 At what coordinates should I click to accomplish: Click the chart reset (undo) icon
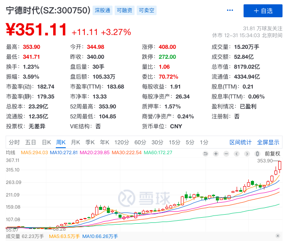(x=206, y=153)
